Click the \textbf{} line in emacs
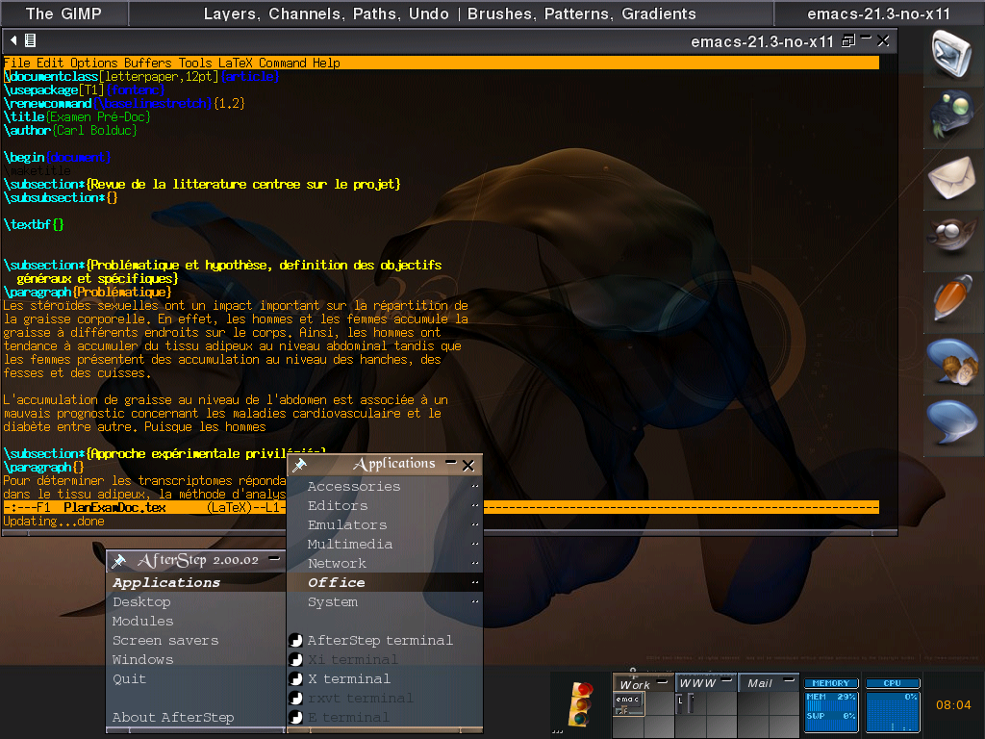 (x=34, y=225)
